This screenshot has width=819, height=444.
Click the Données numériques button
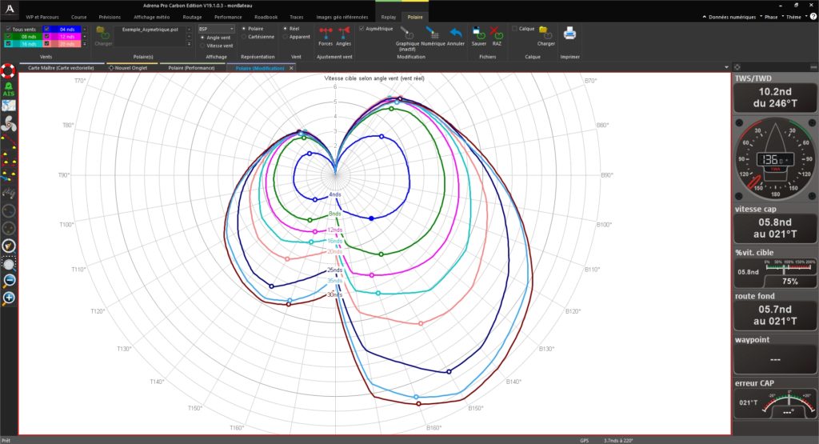[x=732, y=17]
